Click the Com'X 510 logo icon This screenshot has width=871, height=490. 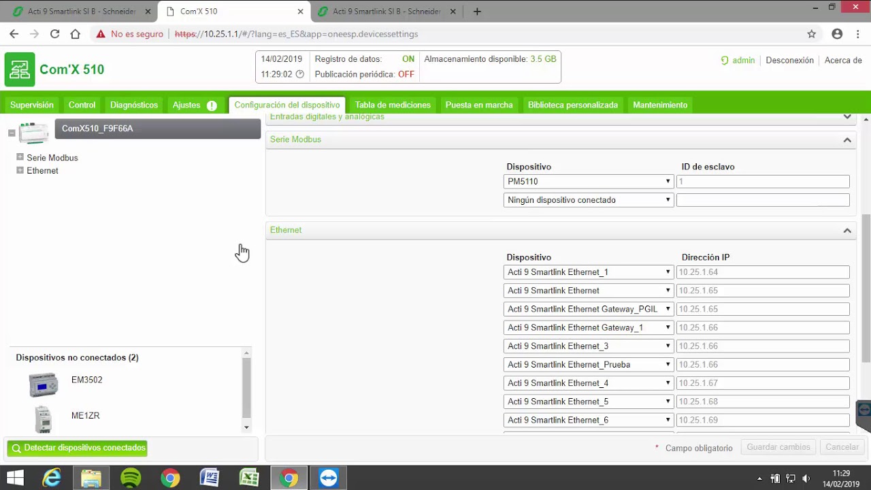pos(20,69)
